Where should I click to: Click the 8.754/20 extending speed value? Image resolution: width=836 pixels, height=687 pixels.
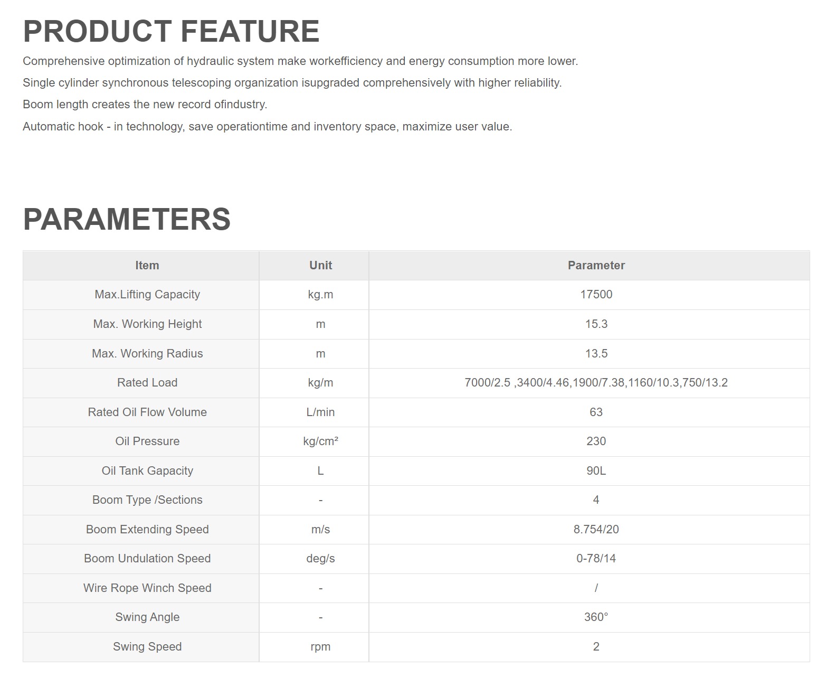coord(596,530)
